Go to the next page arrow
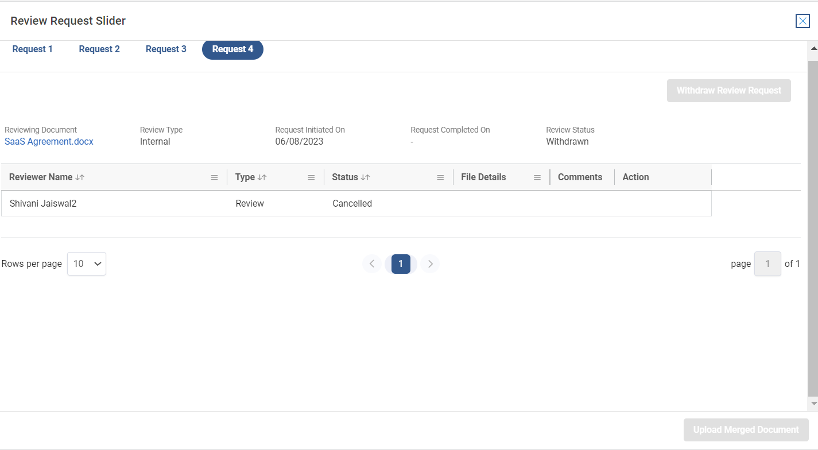This screenshot has width=818, height=450. (430, 264)
